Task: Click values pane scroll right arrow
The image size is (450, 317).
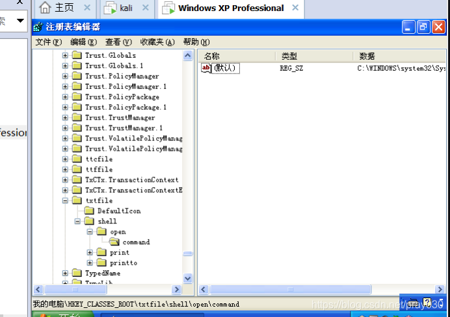Action: coord(440,290)
